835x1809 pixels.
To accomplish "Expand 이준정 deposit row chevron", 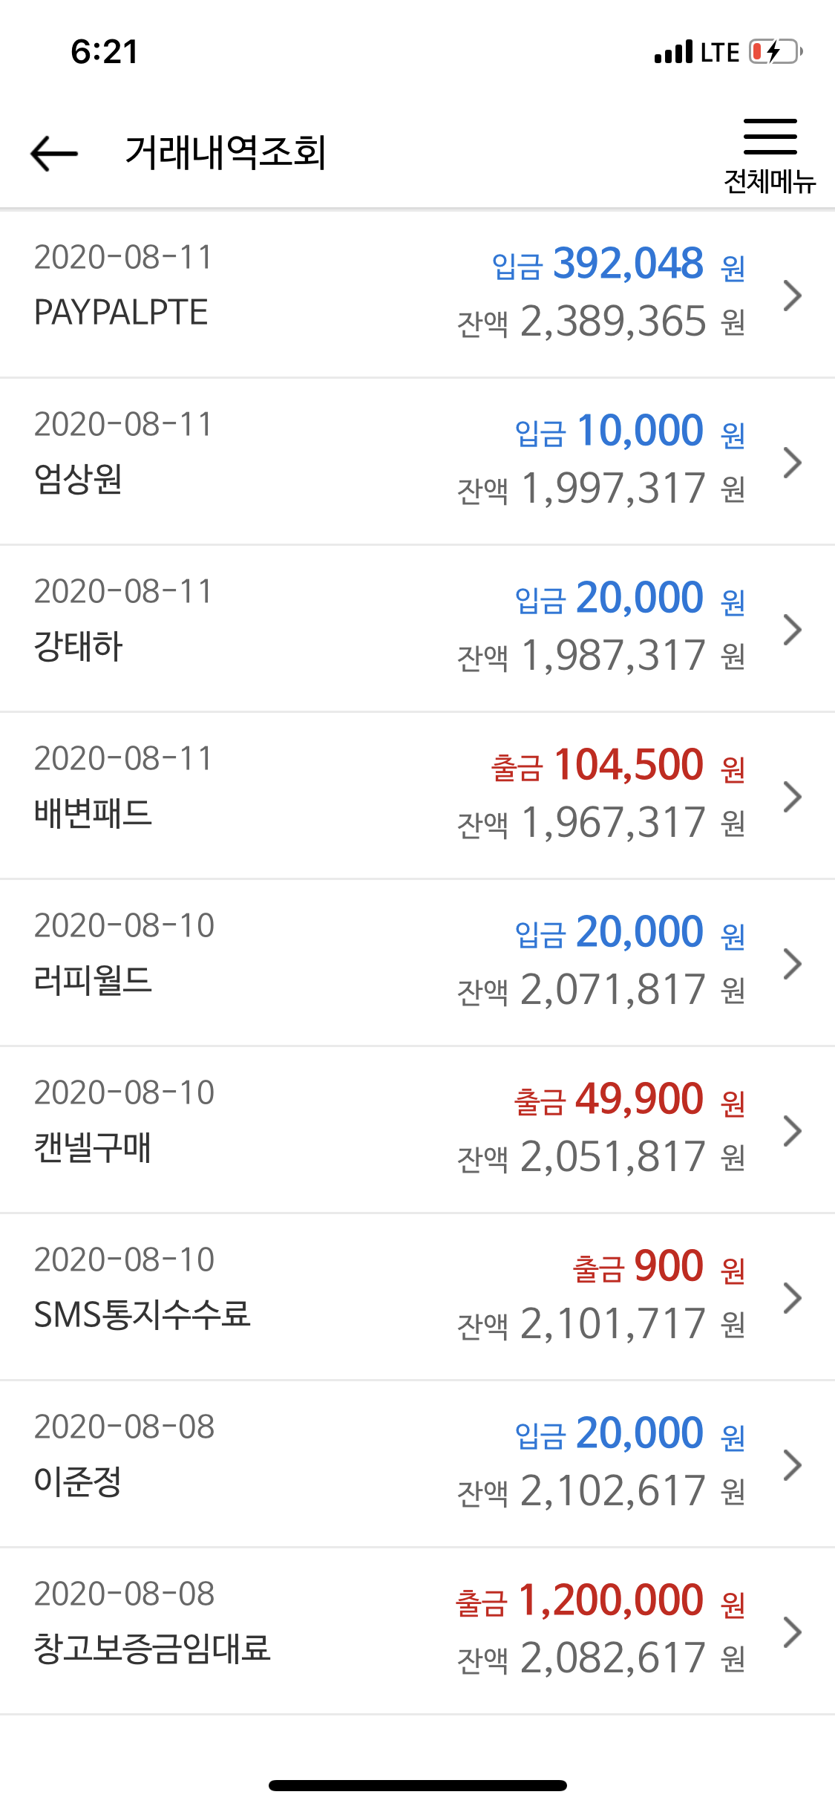I will point(793,1465).
